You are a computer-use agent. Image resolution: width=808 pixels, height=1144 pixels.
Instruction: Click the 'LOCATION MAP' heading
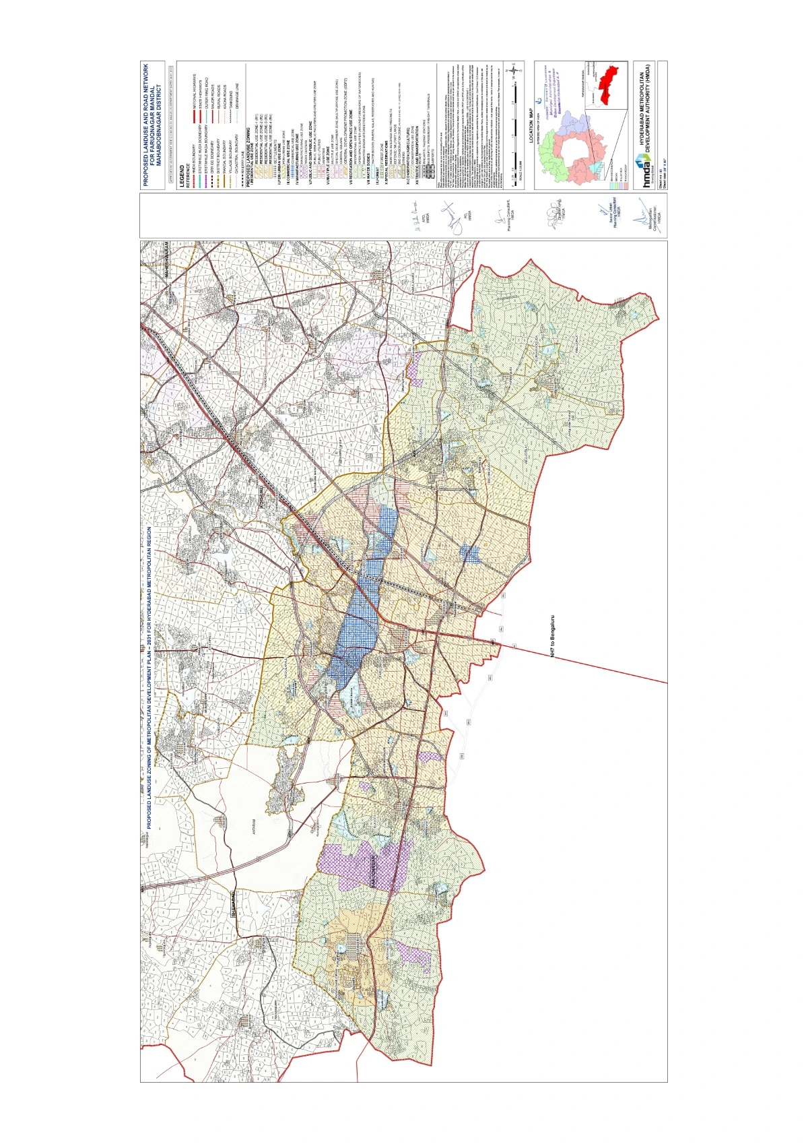531,125
